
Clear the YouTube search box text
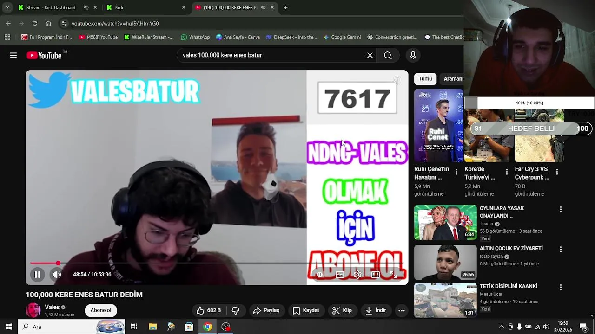tap(370, 55)
